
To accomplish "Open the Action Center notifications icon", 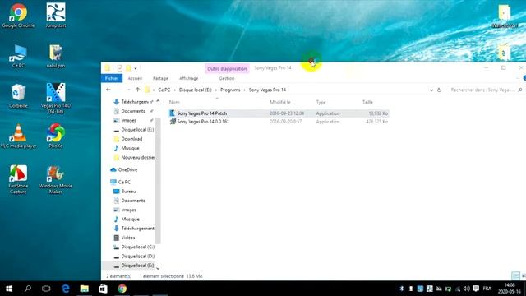I will 476,289.
